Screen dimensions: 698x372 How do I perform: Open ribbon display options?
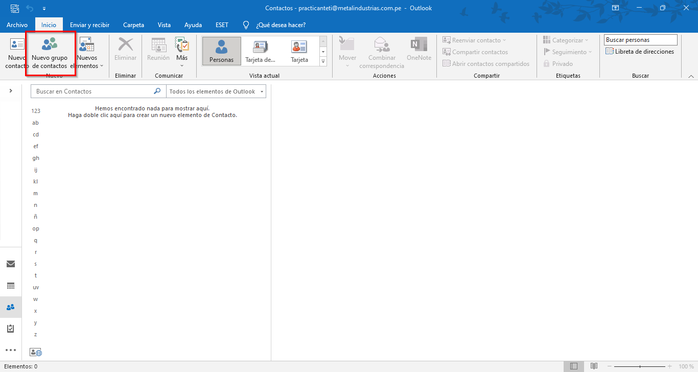[615, 8]
